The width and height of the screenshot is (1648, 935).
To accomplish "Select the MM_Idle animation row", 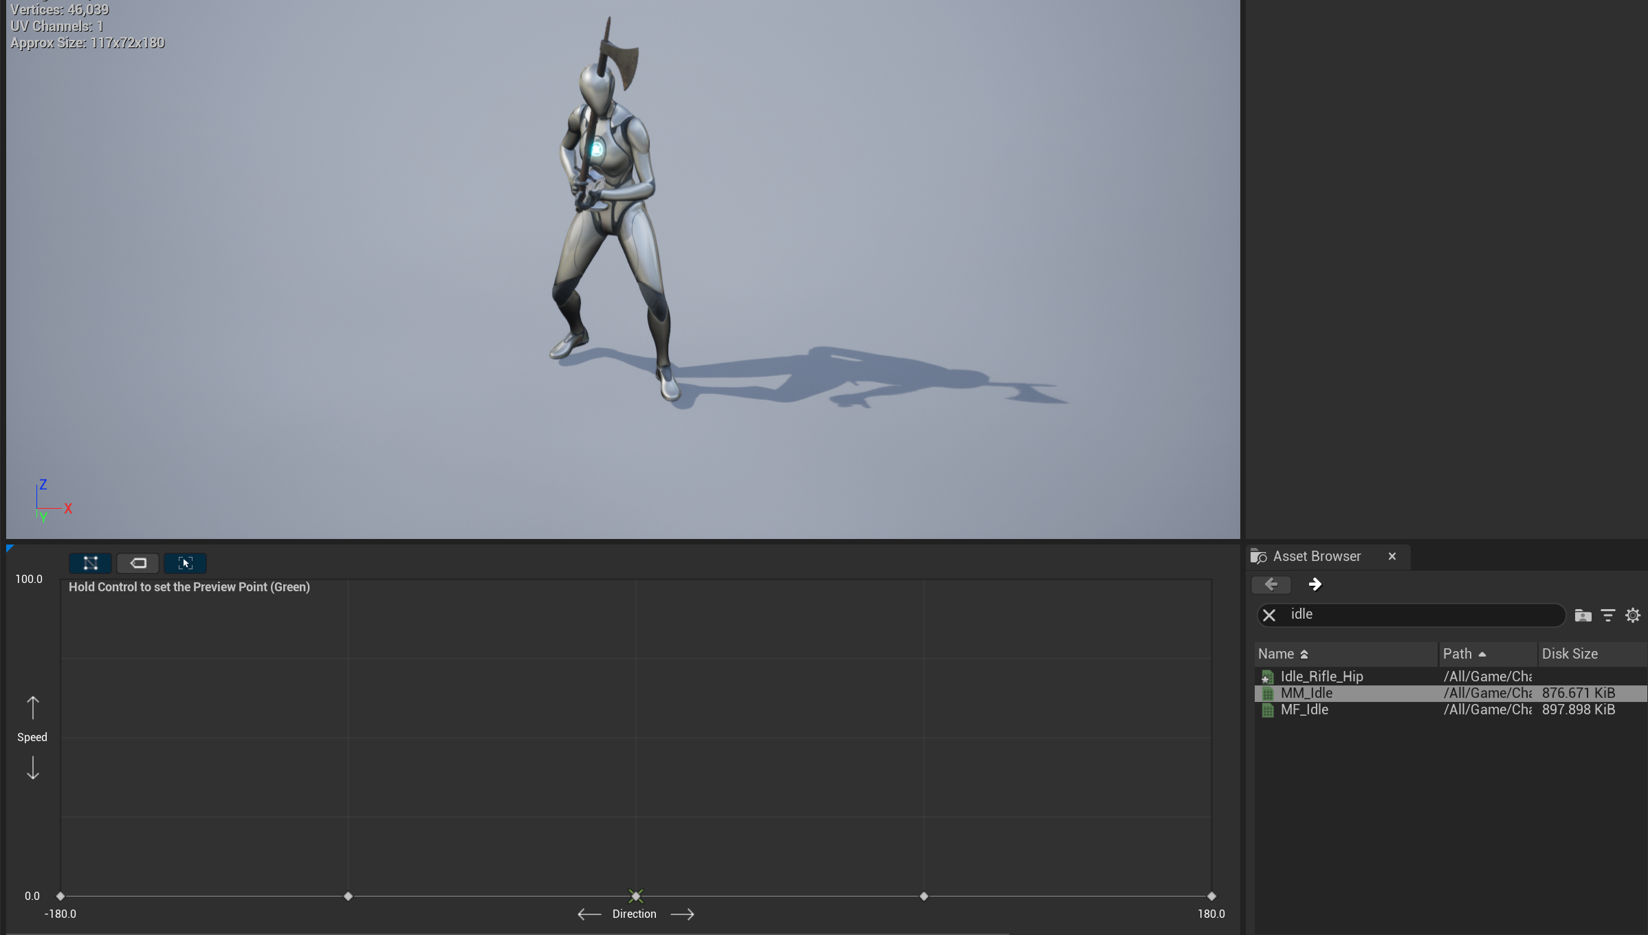I will (1306, 693).
